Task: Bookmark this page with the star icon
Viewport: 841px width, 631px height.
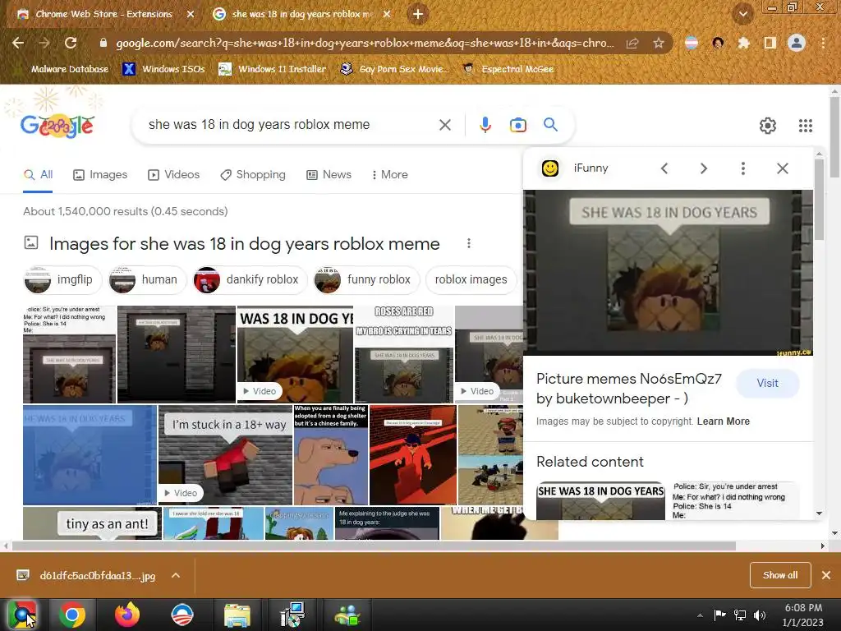Action: pyautogui.click(x=659, y=43)
